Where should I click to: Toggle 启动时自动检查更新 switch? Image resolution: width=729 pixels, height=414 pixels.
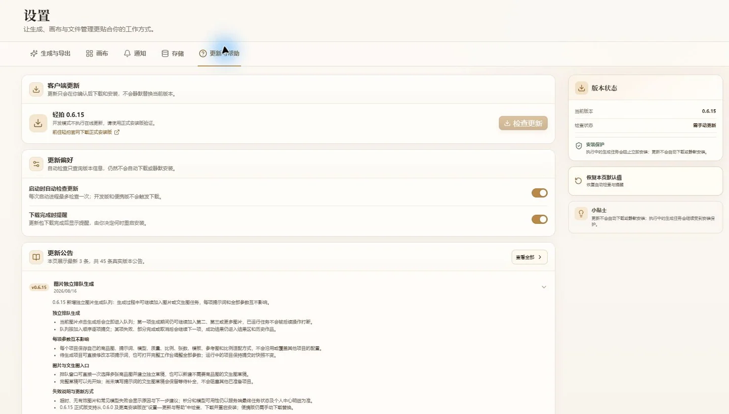pyautogui.click(x=539, y=193)
